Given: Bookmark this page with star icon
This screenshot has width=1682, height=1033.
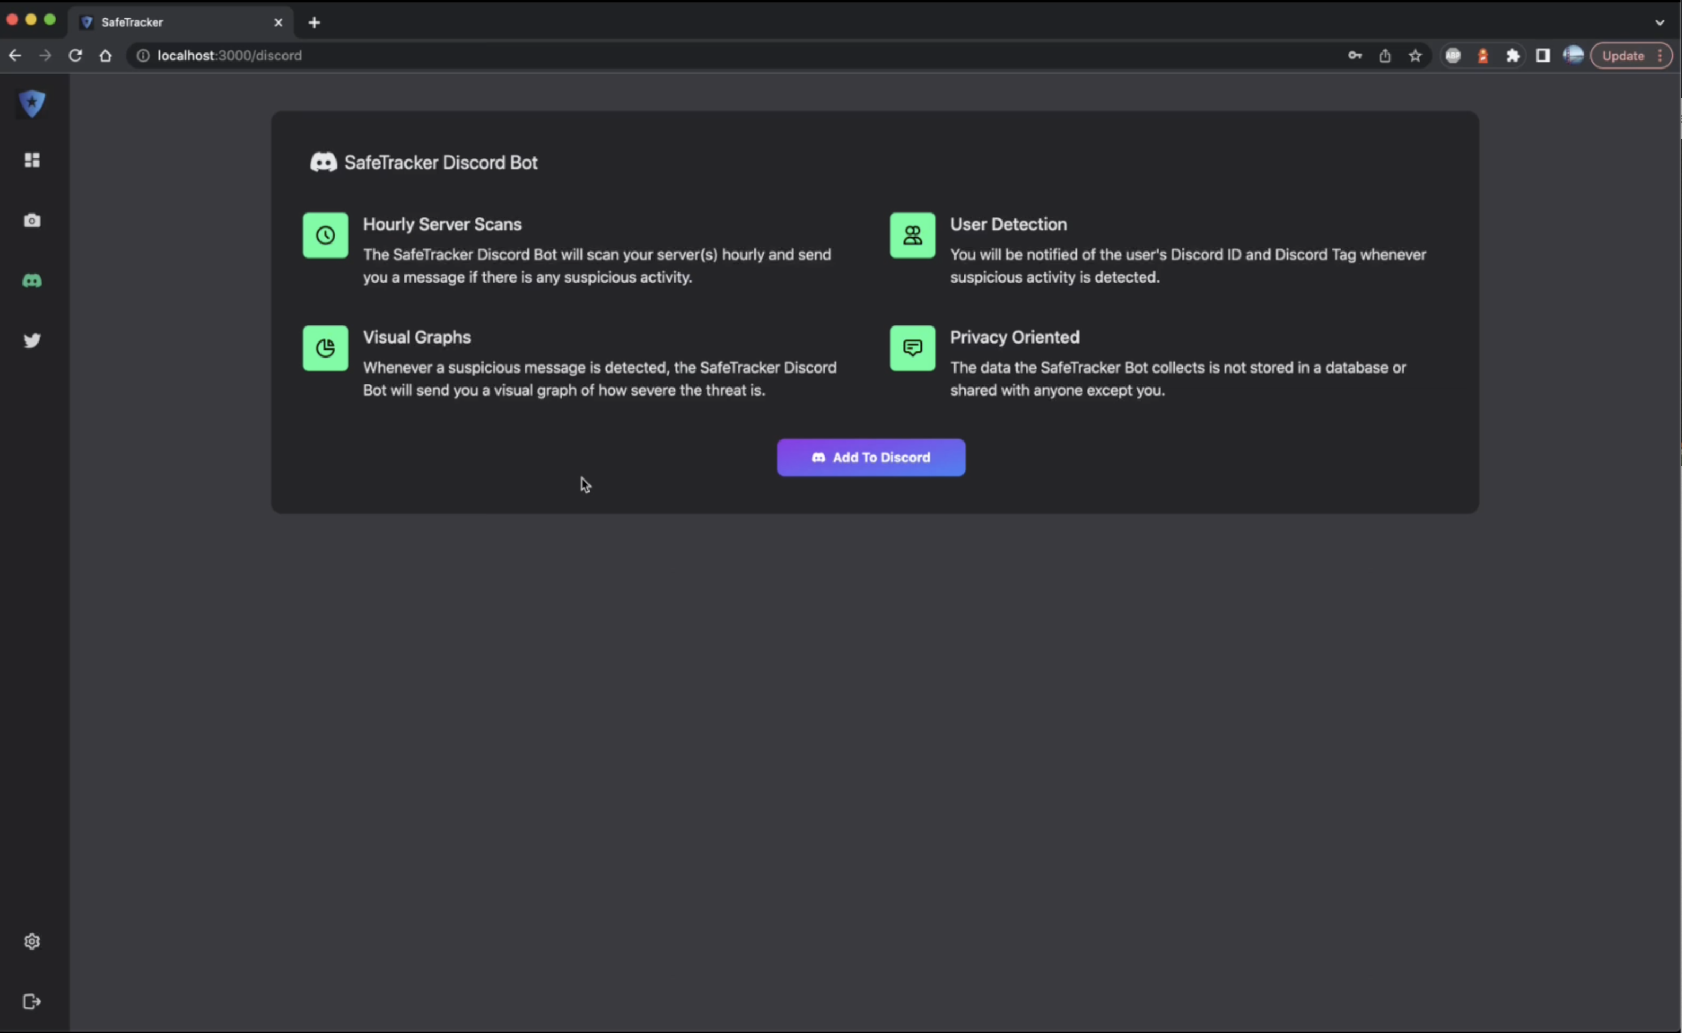Looking at the screenshot, I should tap(1415, 56).
